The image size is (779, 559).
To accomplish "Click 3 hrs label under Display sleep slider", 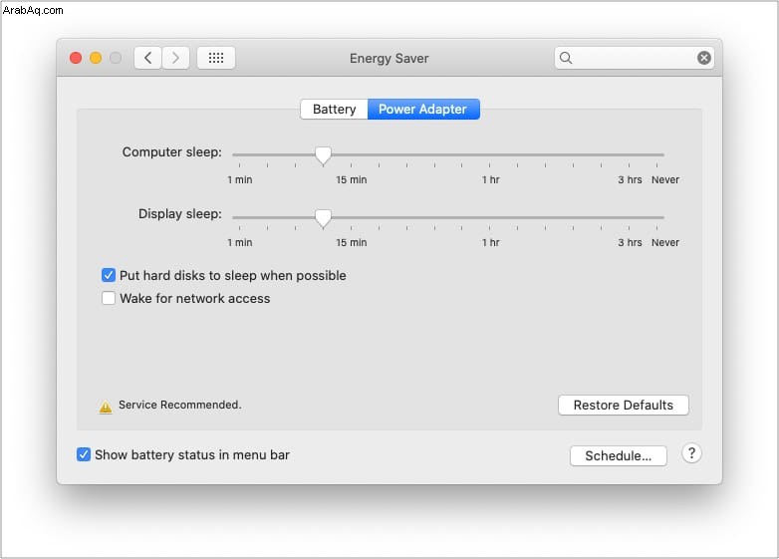I will 630,242.
